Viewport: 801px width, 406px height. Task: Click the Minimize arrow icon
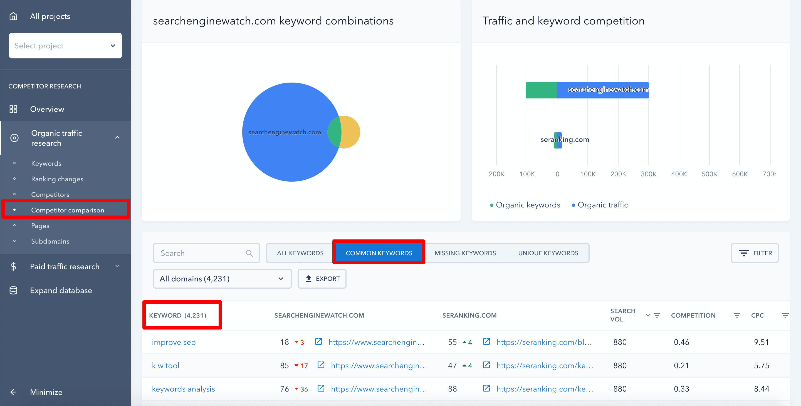(13, 392)
